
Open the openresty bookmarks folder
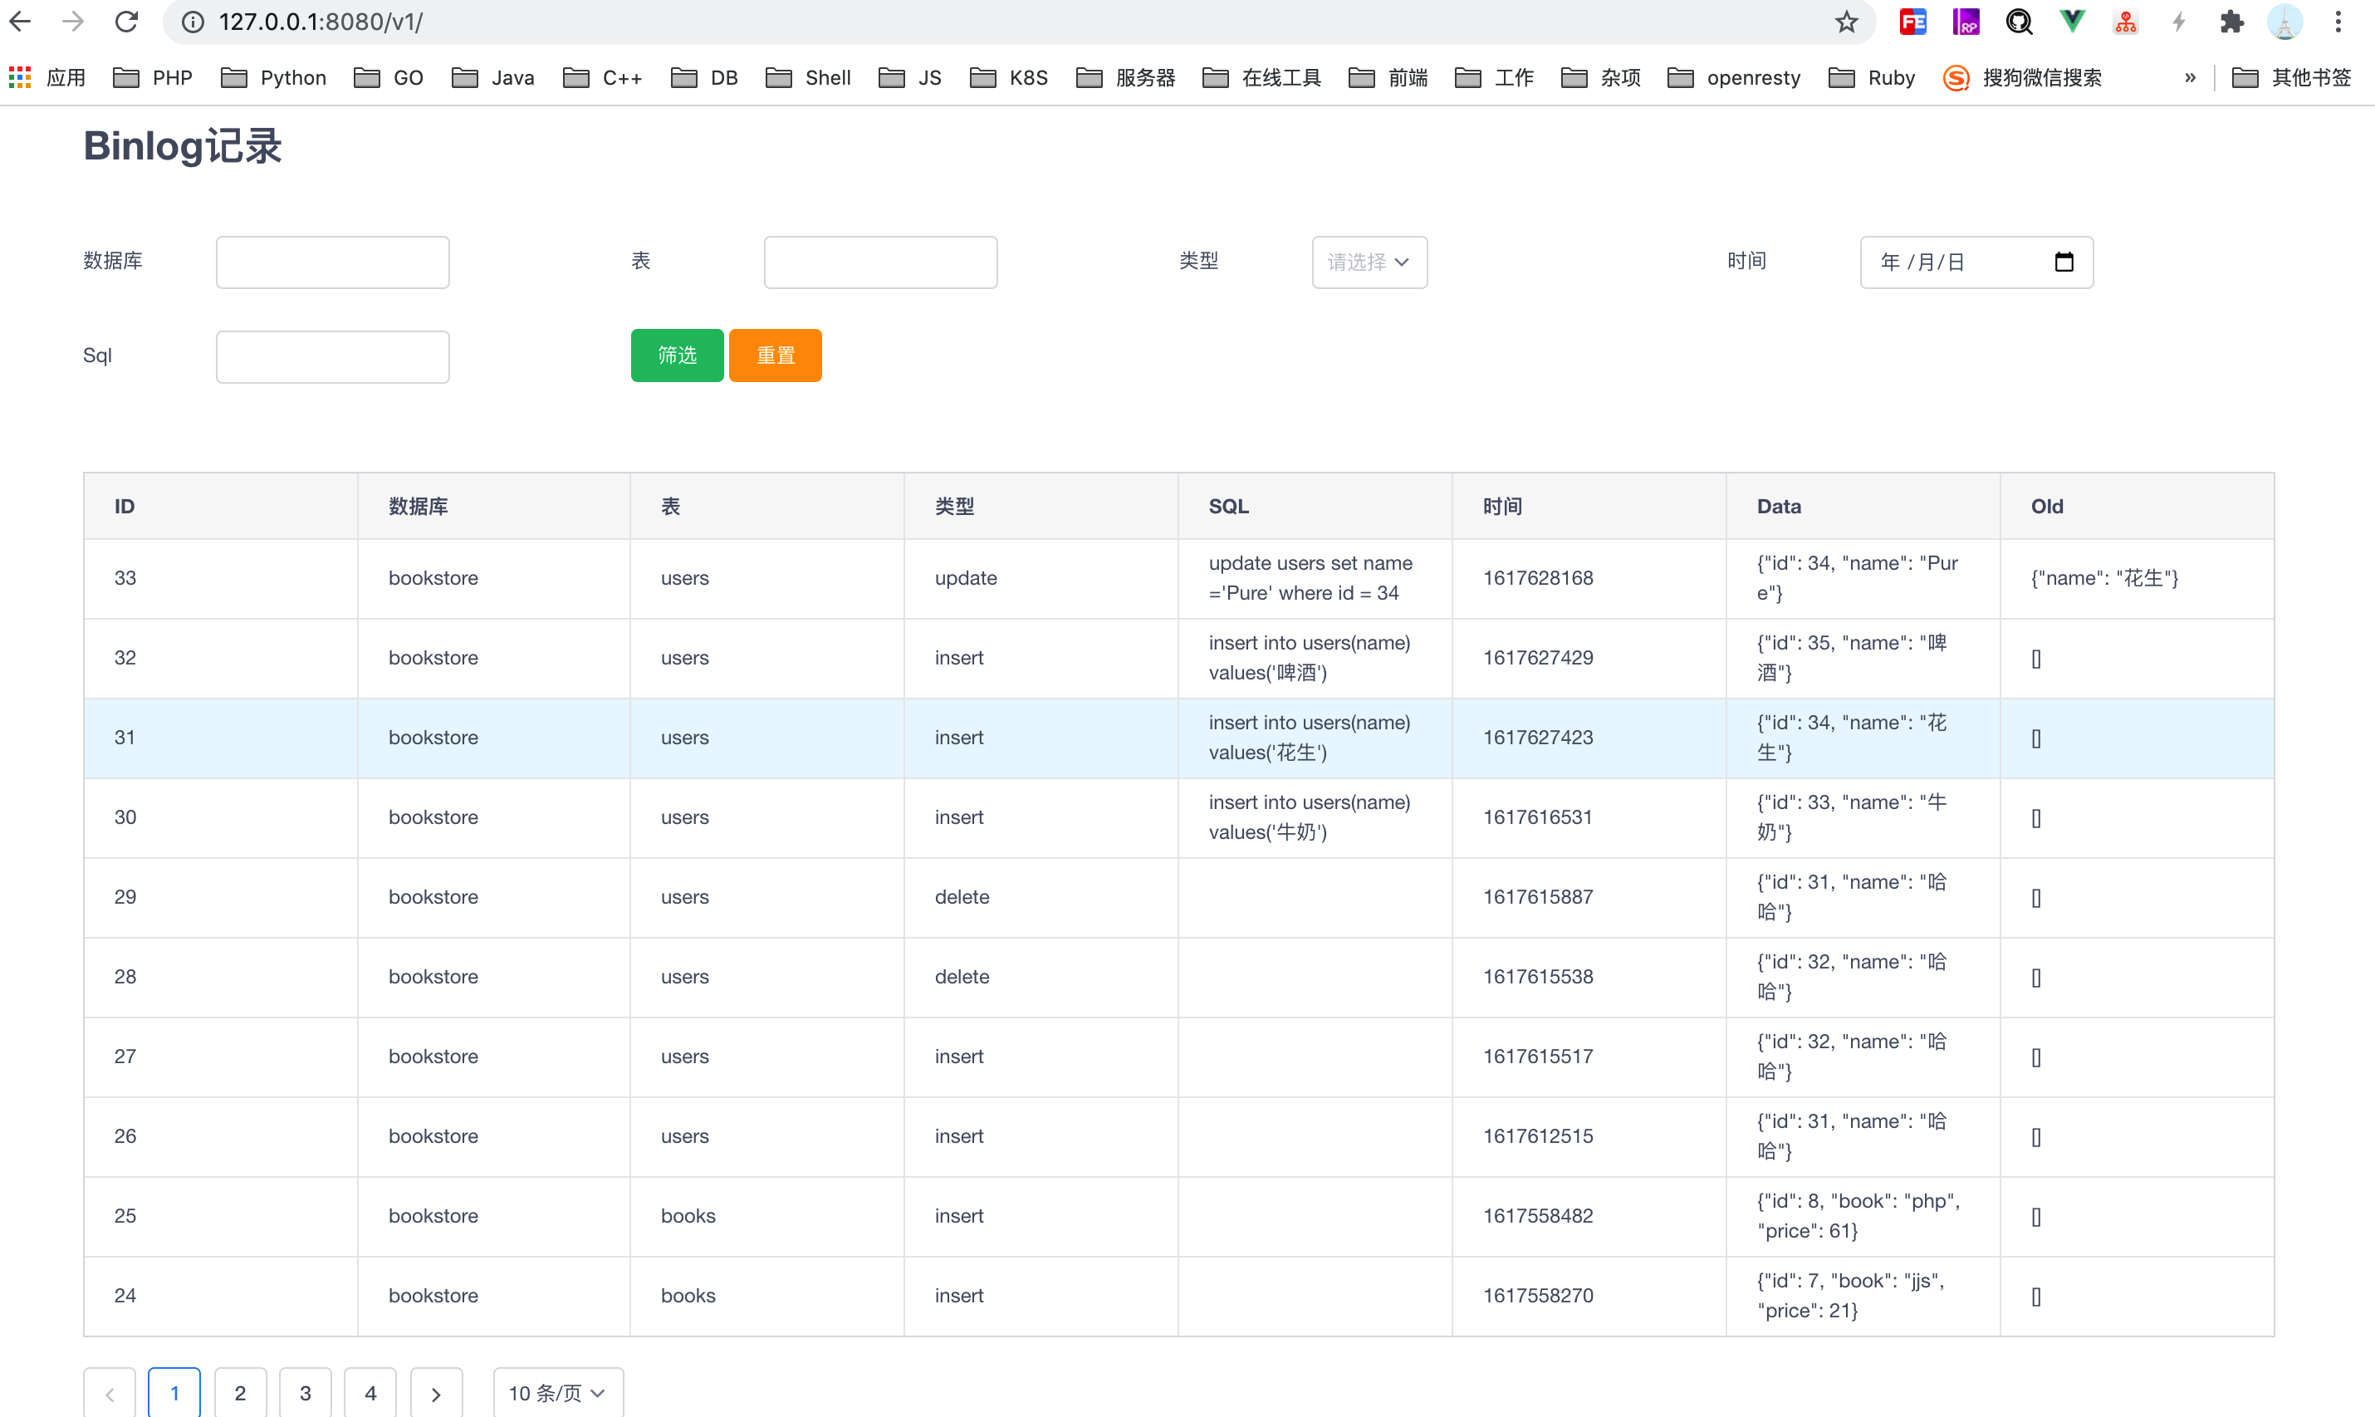point(1734,77)
